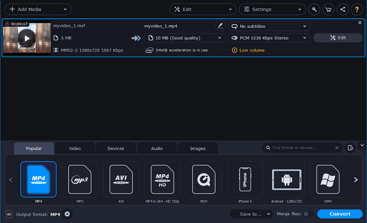Select the MOV format preset
This screenshot has width=367, height=223.
(203, 179)
